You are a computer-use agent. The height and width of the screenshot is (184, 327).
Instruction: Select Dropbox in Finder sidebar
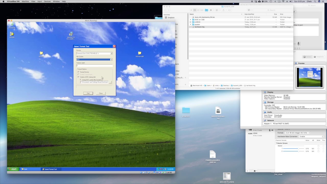point(170,17)
